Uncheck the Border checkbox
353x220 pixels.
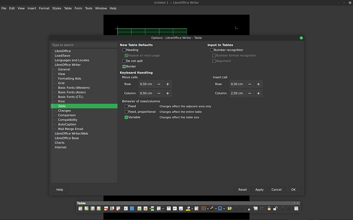coord(124,66)
